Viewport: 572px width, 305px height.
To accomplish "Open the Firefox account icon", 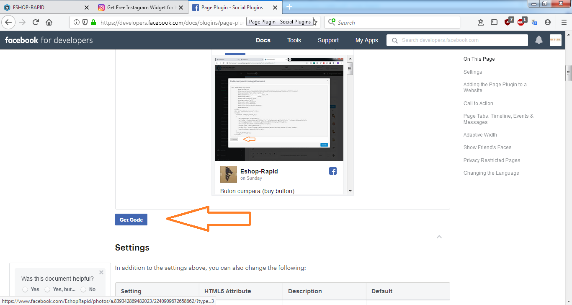I will tap(548, 22).
